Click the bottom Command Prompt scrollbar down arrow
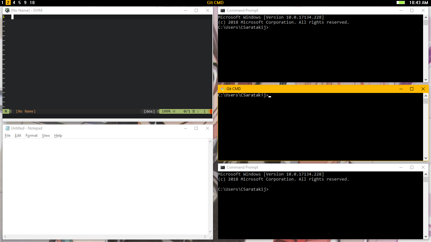This screenshot has height=242, width=431. (426, 237)
